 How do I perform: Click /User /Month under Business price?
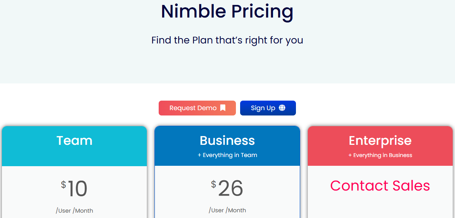tap(227, 210)
